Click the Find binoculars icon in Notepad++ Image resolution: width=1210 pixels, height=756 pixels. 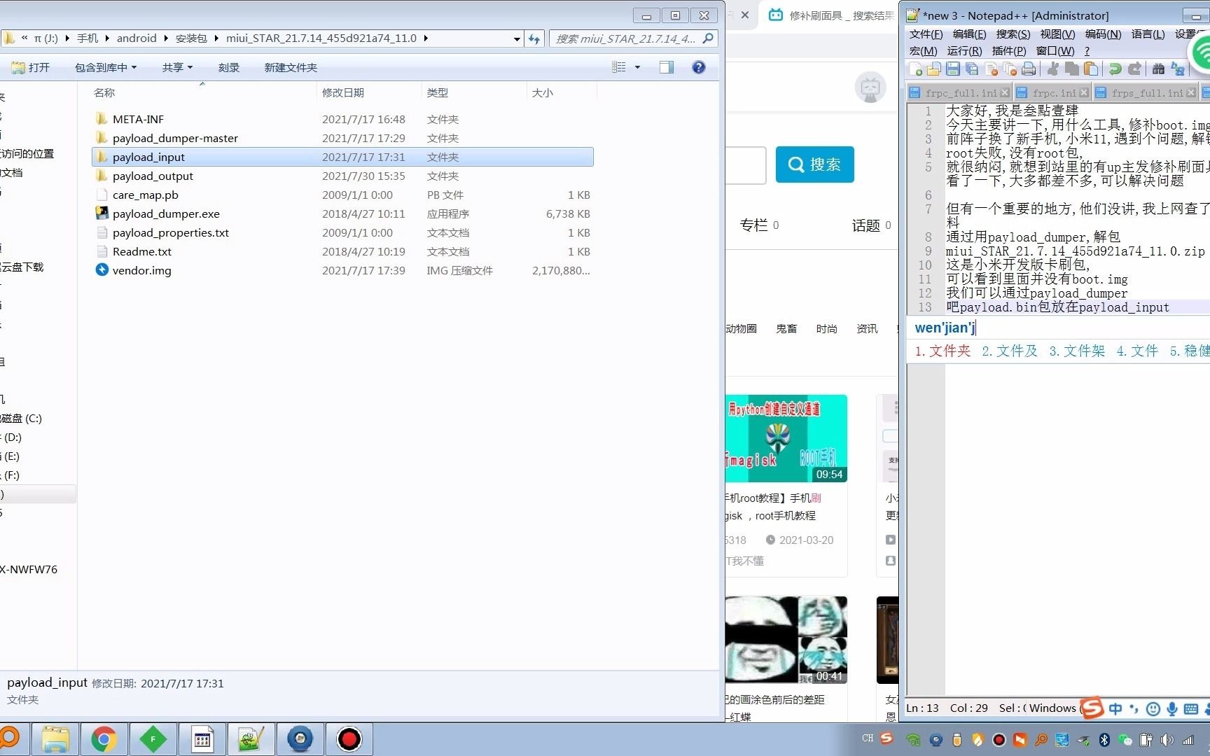coord(1158,69)
